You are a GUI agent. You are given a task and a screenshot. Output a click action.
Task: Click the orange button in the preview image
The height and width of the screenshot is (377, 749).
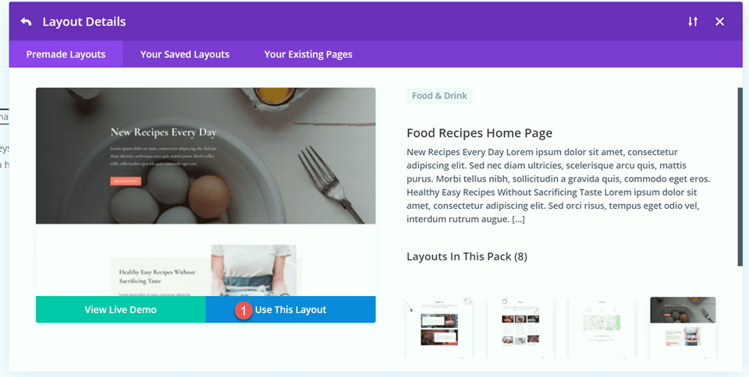[x=126, y=181]
